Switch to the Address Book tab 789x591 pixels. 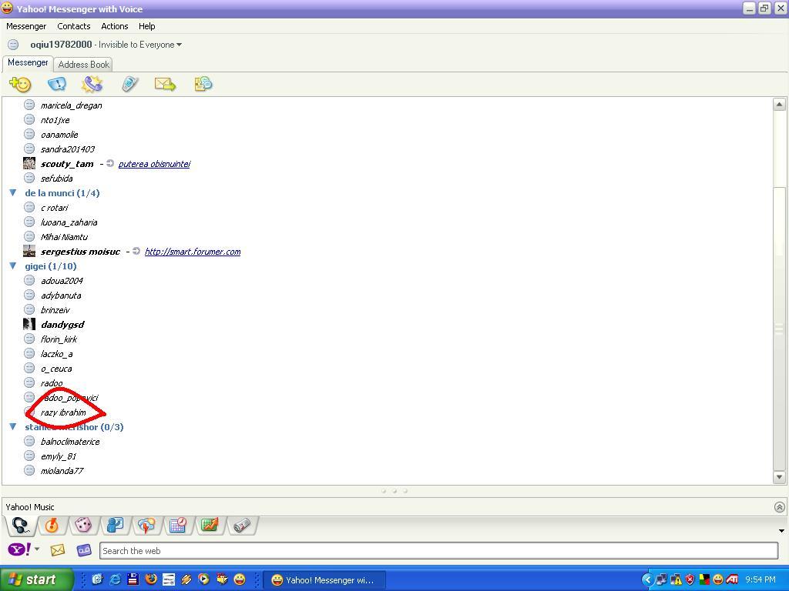[83, 65]
